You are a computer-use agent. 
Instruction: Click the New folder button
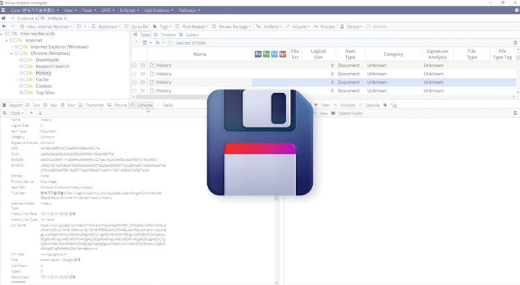tap(321, 113)
